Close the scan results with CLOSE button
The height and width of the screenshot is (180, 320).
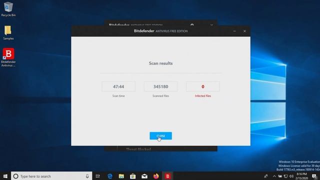point(160,135)
